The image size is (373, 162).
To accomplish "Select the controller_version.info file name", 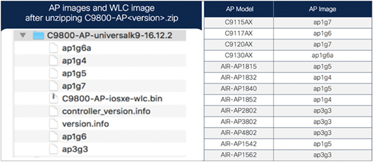I will pyautogui.click(x=106, y=111).
